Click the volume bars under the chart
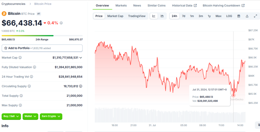 coord(170,115)
